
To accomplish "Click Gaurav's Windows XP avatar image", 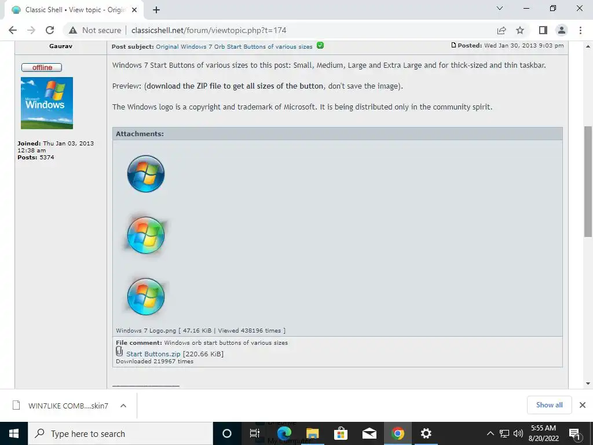I will pos(47,103).
